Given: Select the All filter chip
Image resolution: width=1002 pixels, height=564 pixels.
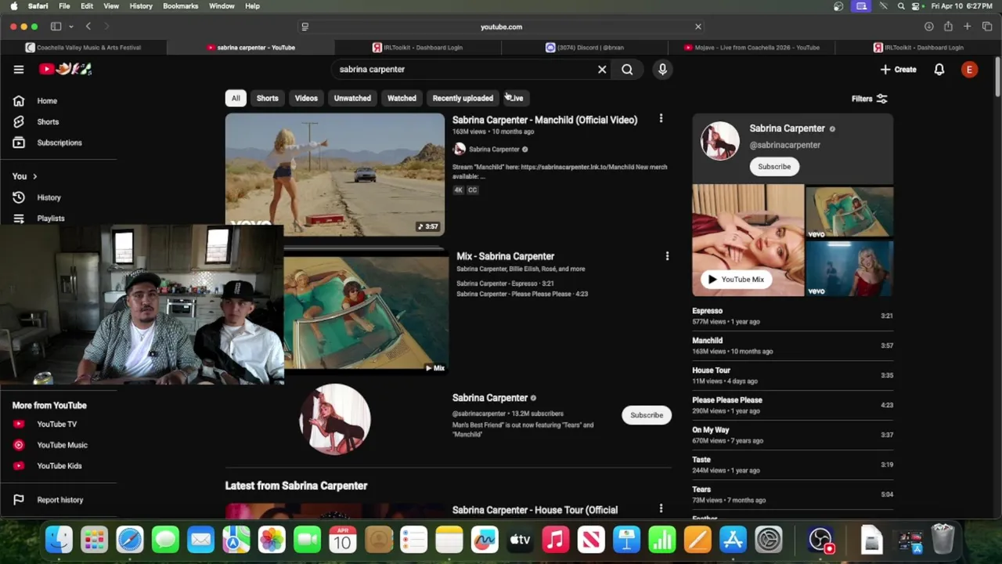Looking at the screenshot, I should point(236,98).
